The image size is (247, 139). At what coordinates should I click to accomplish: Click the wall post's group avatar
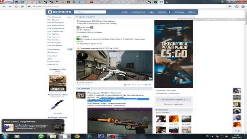(x=81, y=95)
